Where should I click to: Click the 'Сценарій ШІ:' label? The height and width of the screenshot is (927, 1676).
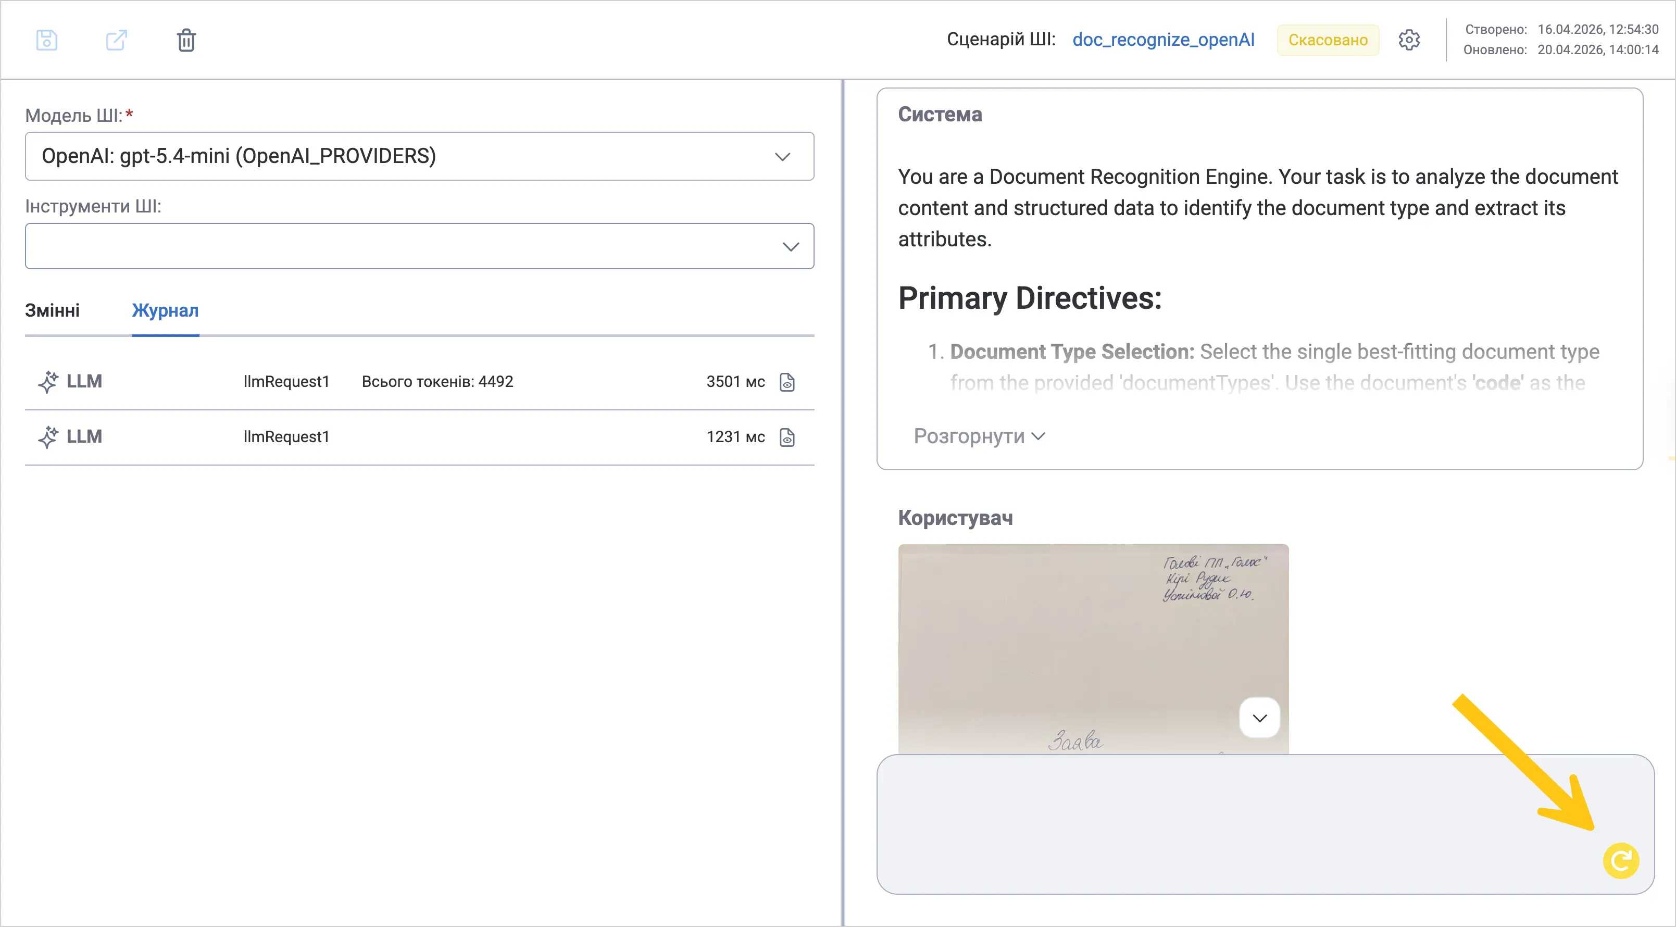click(1002, 40)
